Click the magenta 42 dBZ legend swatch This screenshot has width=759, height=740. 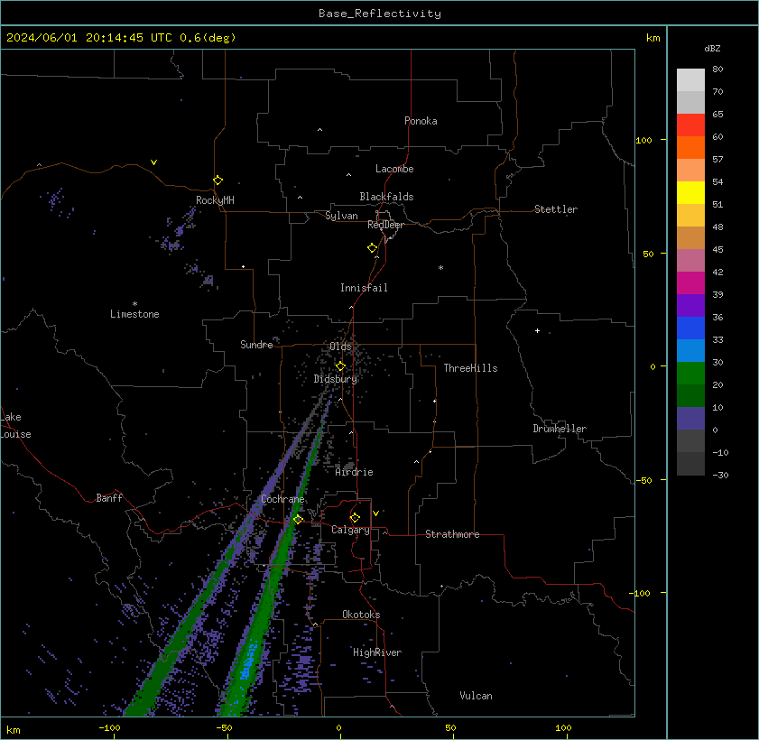pyautogui.click(x=690, y=283)
